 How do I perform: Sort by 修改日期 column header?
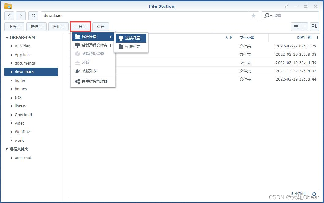[x=291, y=38]
